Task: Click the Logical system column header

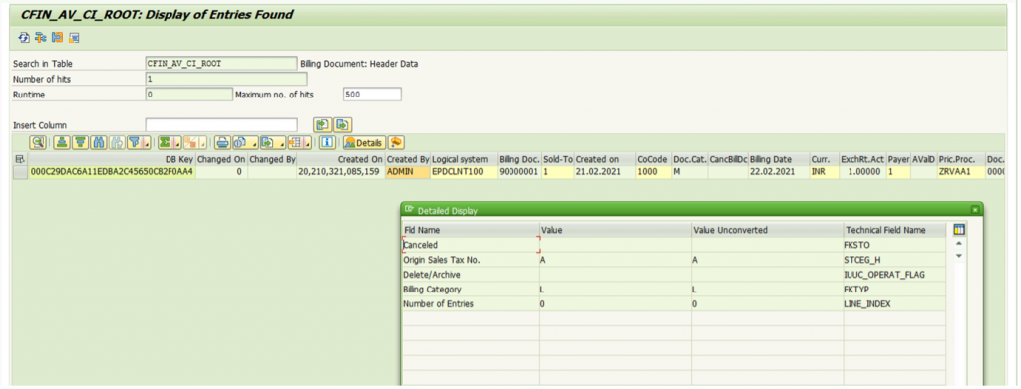Action: point(464,159)
